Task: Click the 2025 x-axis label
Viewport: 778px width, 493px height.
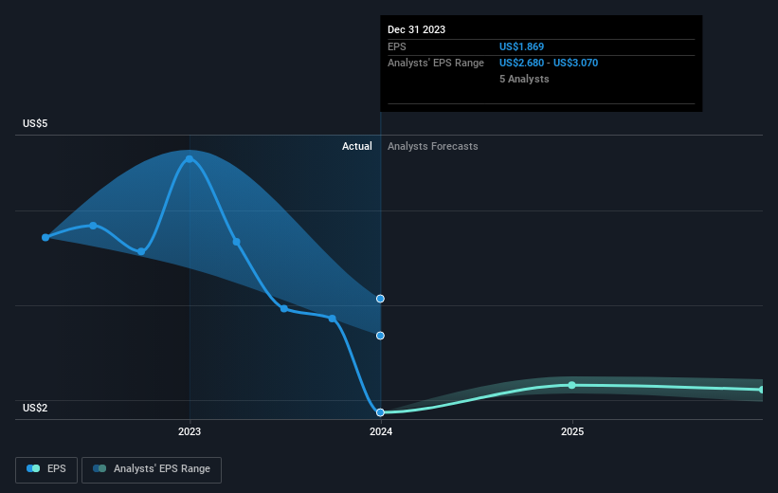Action: [572, 431]
